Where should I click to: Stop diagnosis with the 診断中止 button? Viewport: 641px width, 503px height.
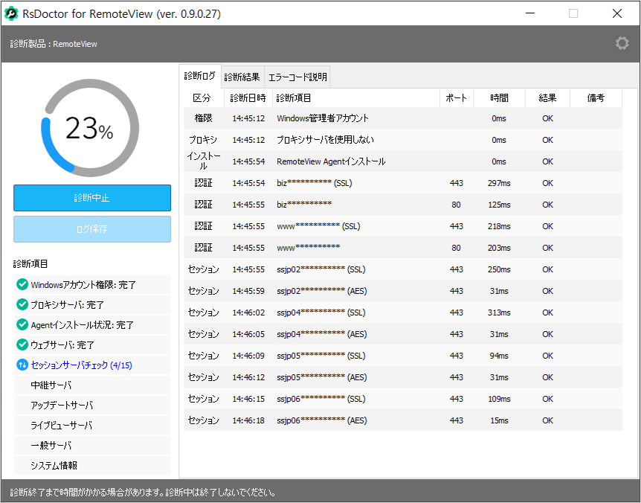(92, 198)
